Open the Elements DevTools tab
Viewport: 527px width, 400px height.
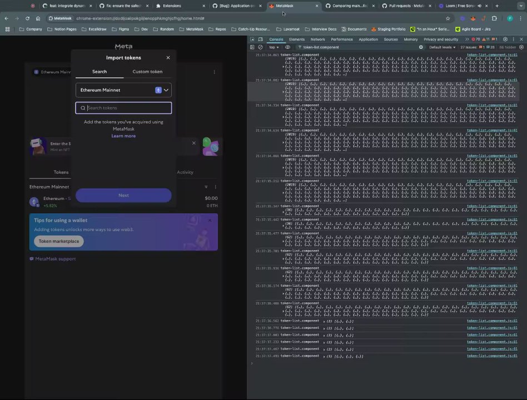pyautogui.click(x=297, y=39)
